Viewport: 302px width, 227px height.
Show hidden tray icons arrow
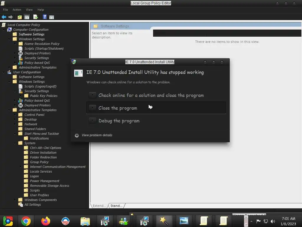pos(251,221)
